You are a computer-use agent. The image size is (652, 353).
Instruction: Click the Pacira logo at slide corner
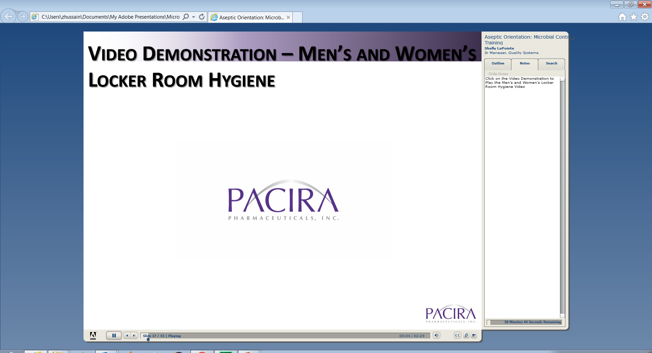pos(451,313)
